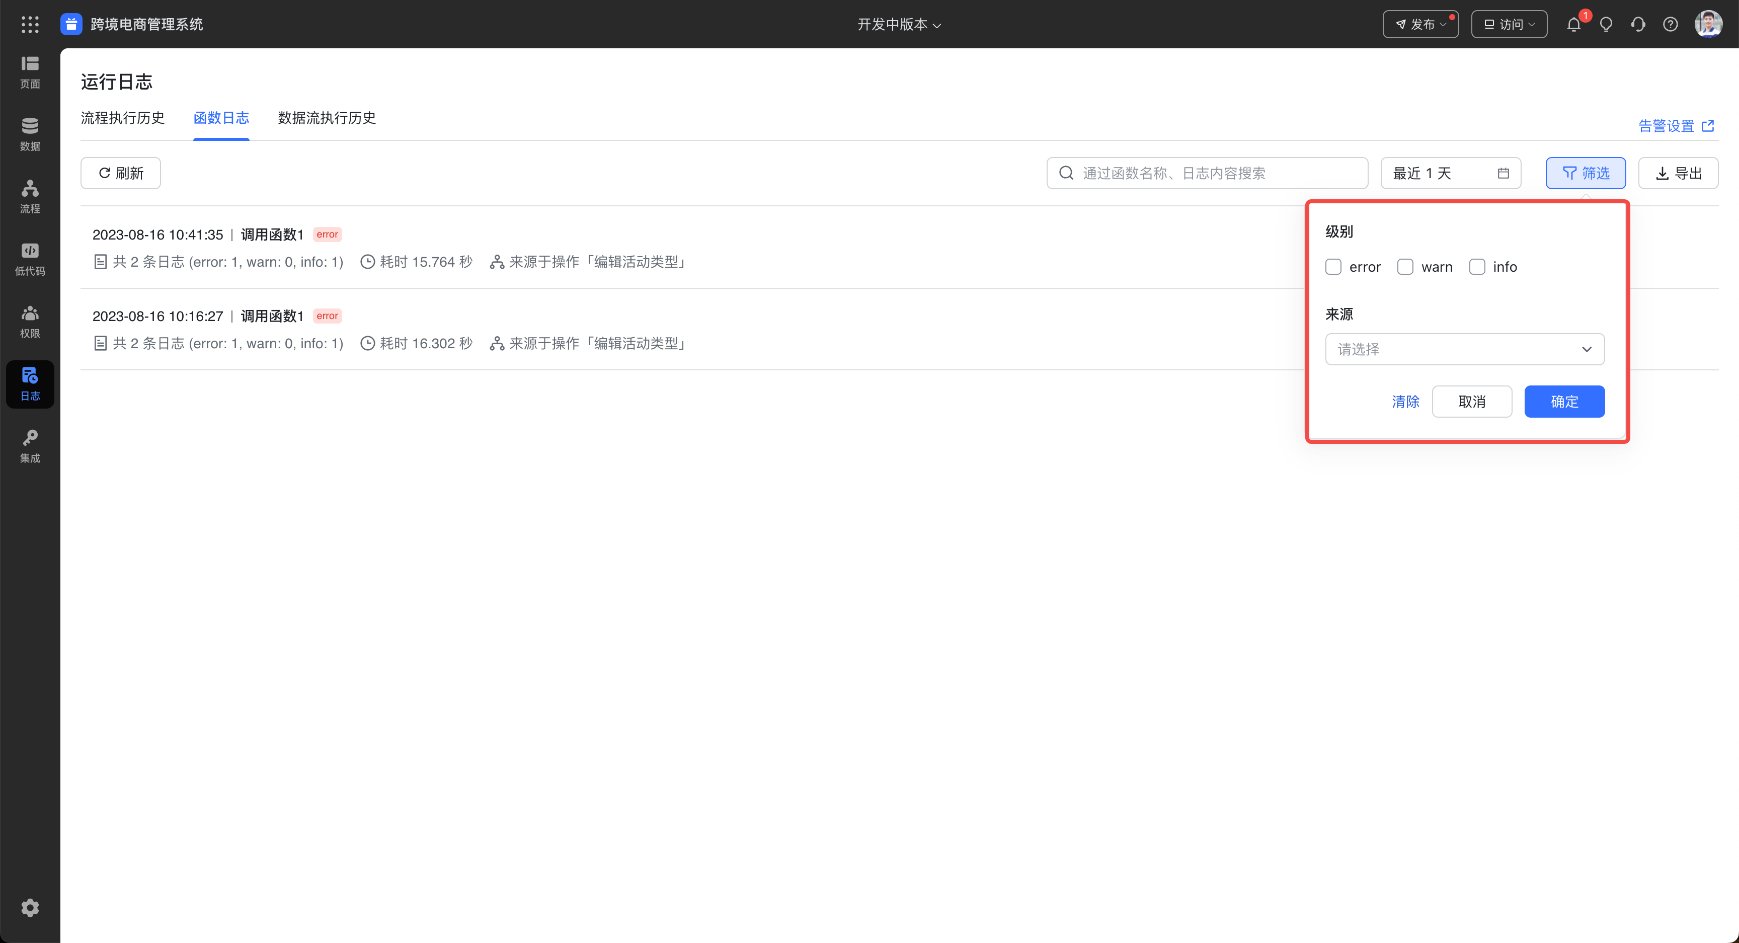Click the notification bell icon
Screen dimensions: 1739x943
click(x=1573, y=24)
